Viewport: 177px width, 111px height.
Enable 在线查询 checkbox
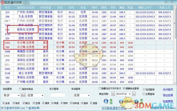pos(144,89)
